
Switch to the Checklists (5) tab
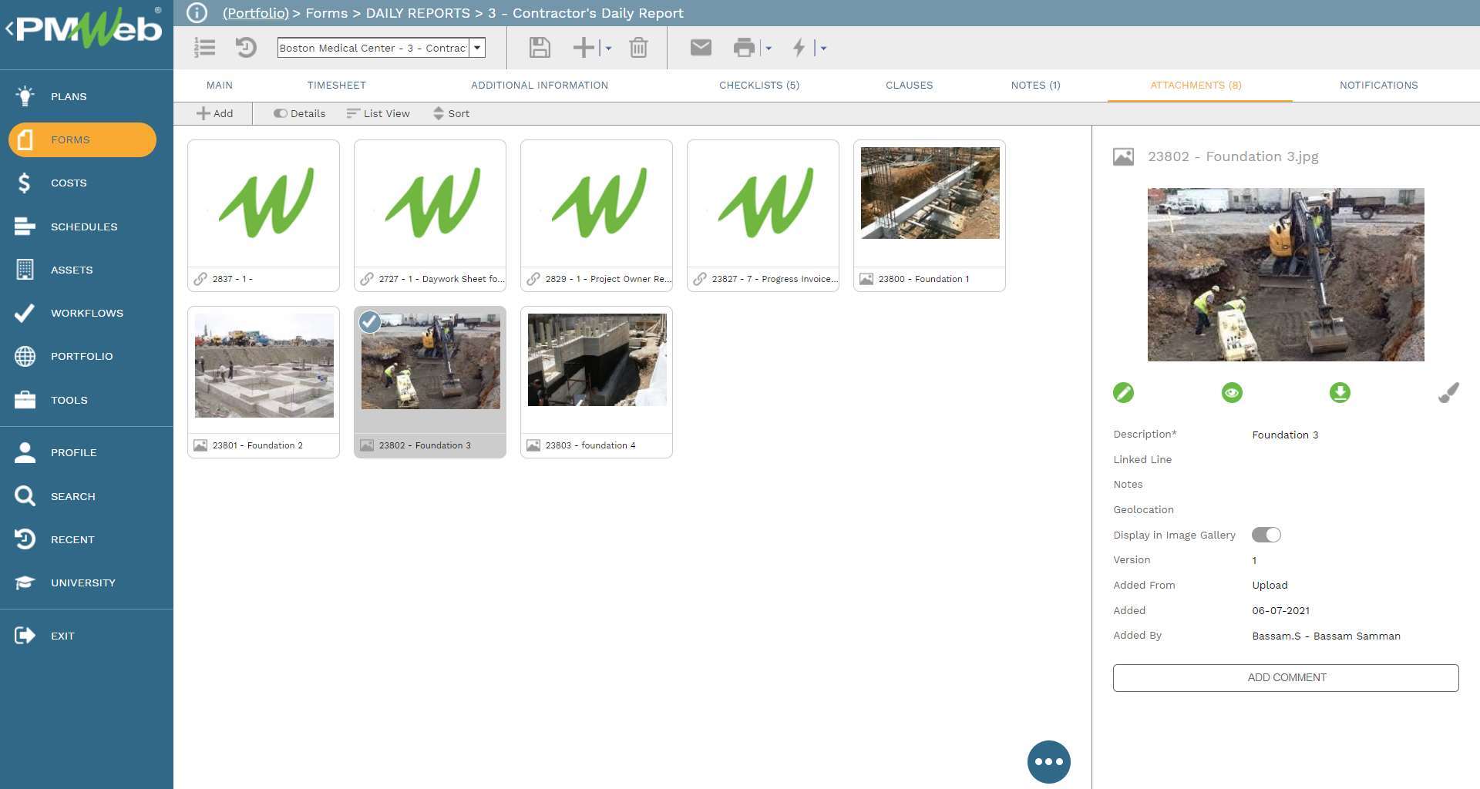point(758,86)
